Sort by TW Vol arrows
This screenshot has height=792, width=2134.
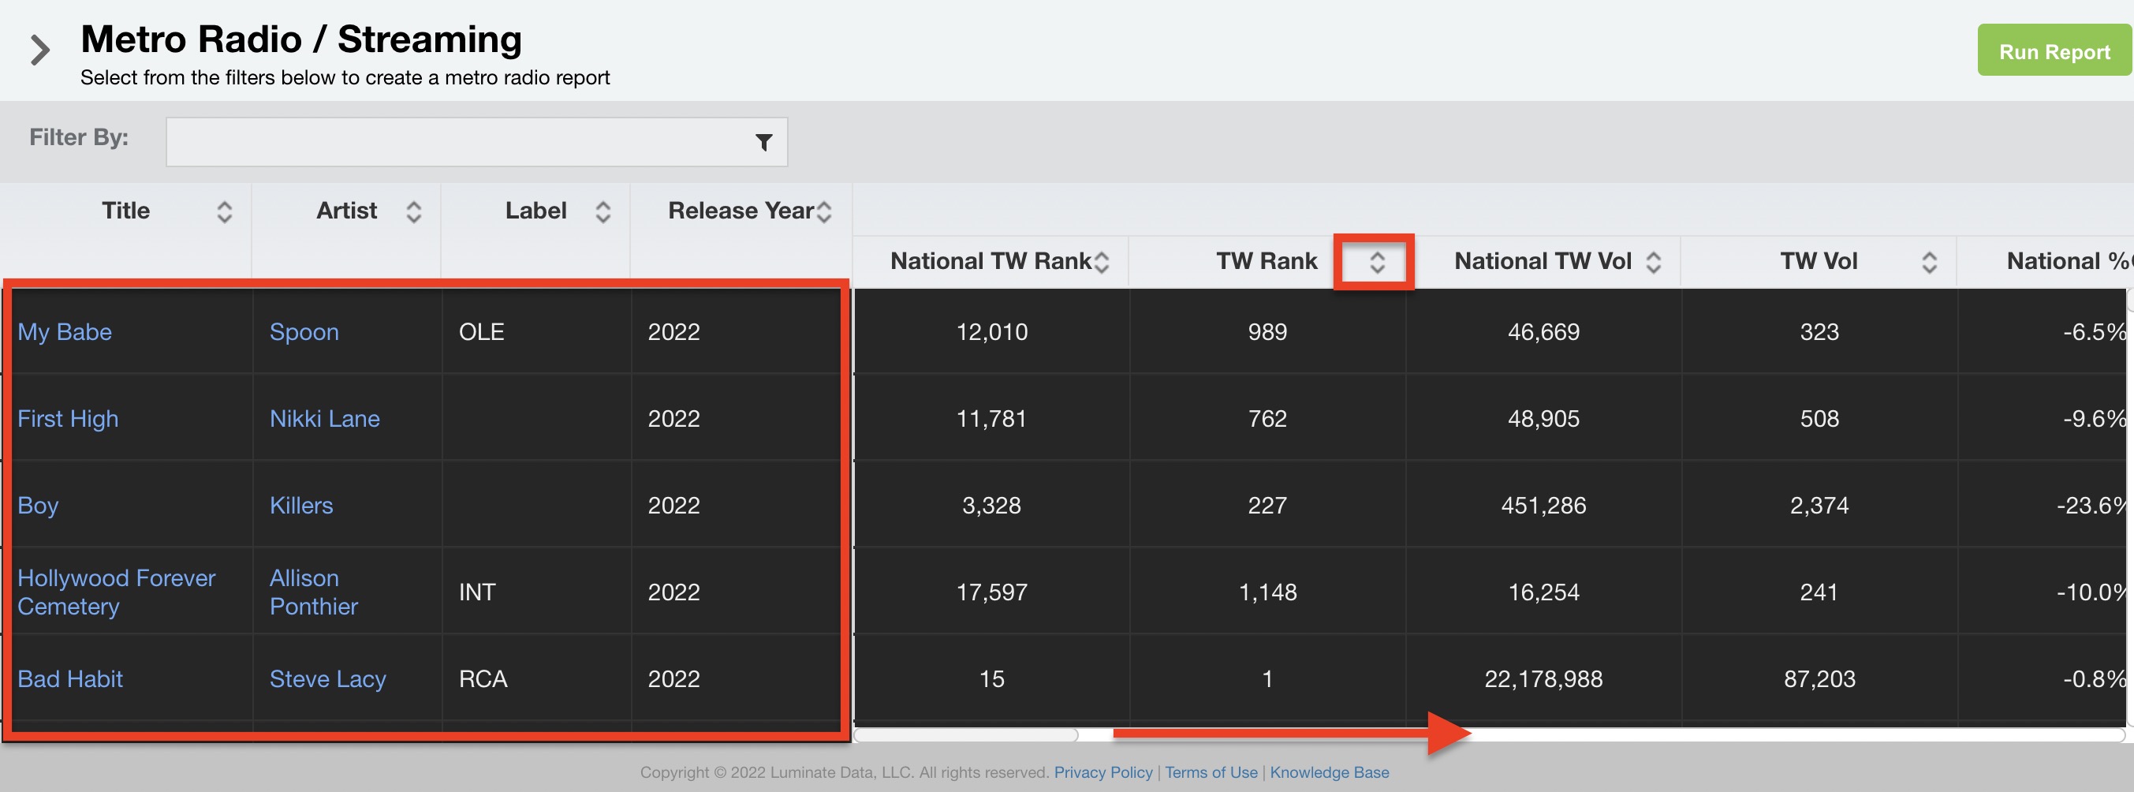click(x=1928, y=263)
